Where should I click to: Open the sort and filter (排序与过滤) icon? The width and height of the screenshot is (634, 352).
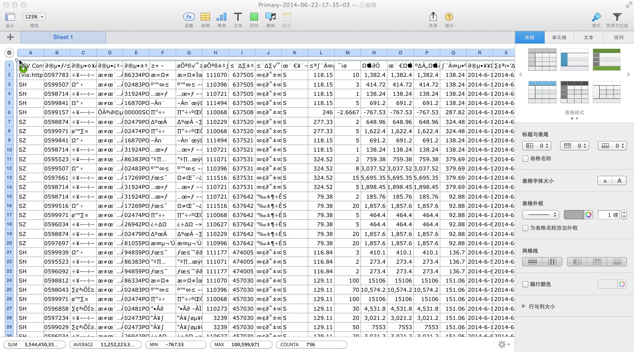pyautogui.click(x=617, y=17)
